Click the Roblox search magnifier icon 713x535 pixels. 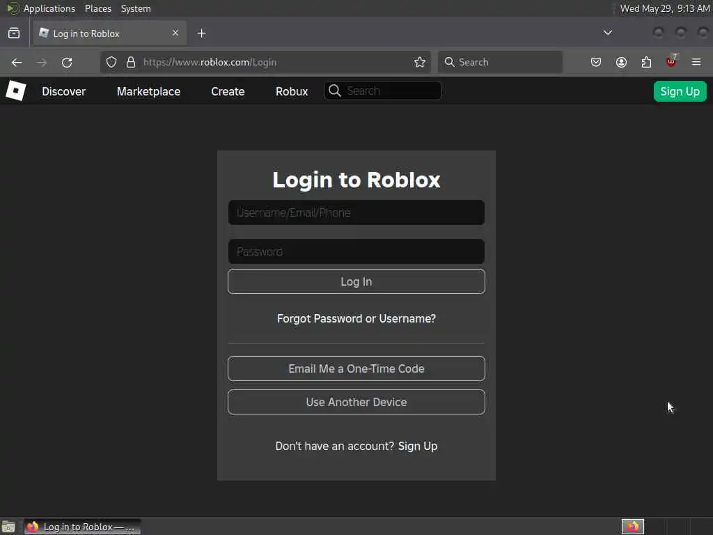335,91
